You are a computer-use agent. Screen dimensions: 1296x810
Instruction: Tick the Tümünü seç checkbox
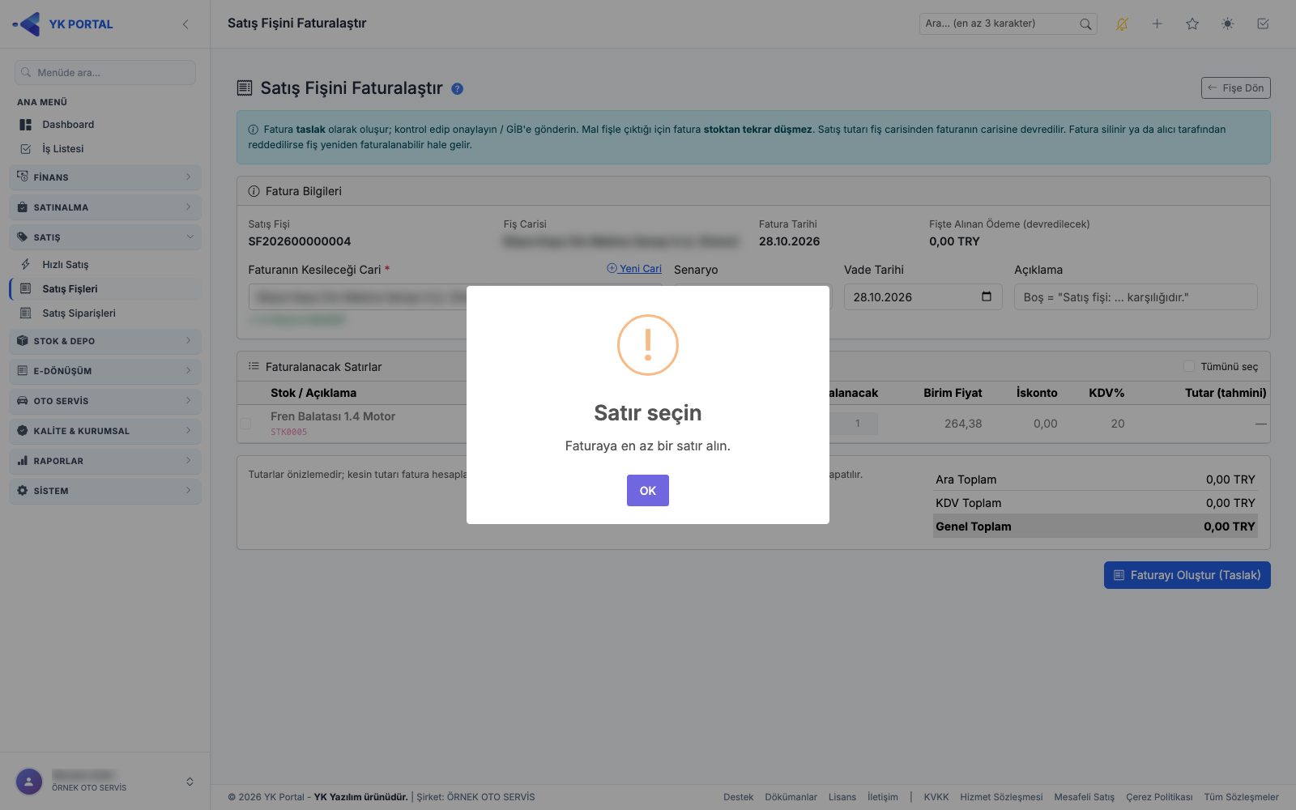click(x=1189, y=366)
